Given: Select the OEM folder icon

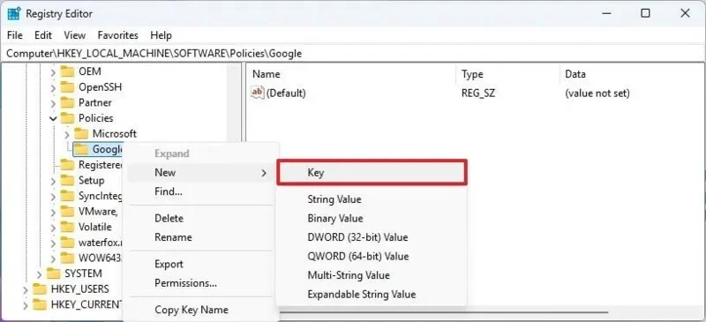Looking at the screenshot, I should 67,71.
